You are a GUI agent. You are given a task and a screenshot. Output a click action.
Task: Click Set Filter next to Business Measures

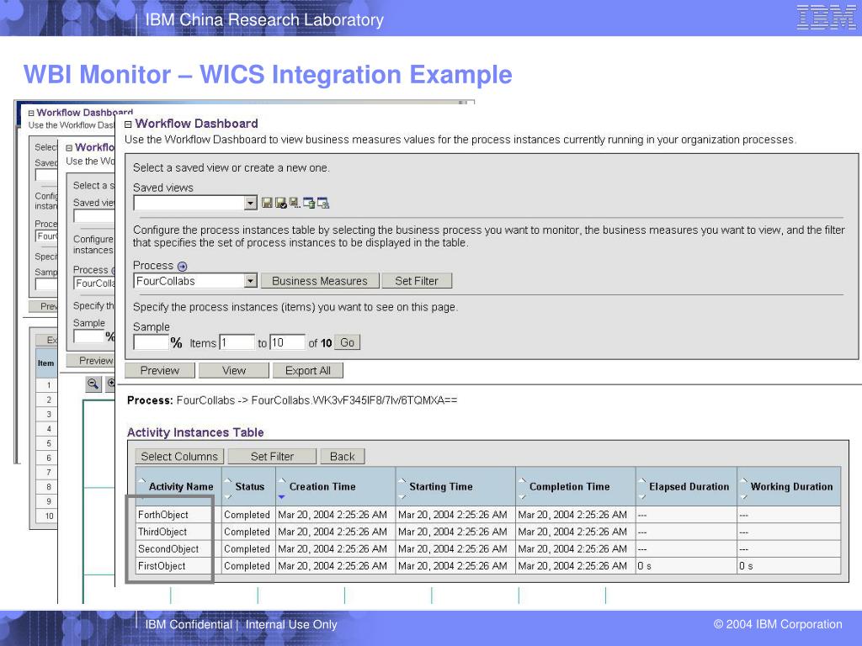pos(417,281)
